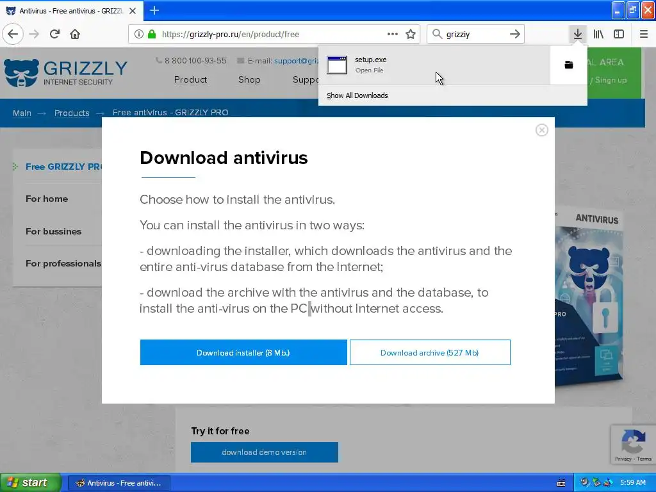
Task: Click the support email link
Action: click(296, 61)
